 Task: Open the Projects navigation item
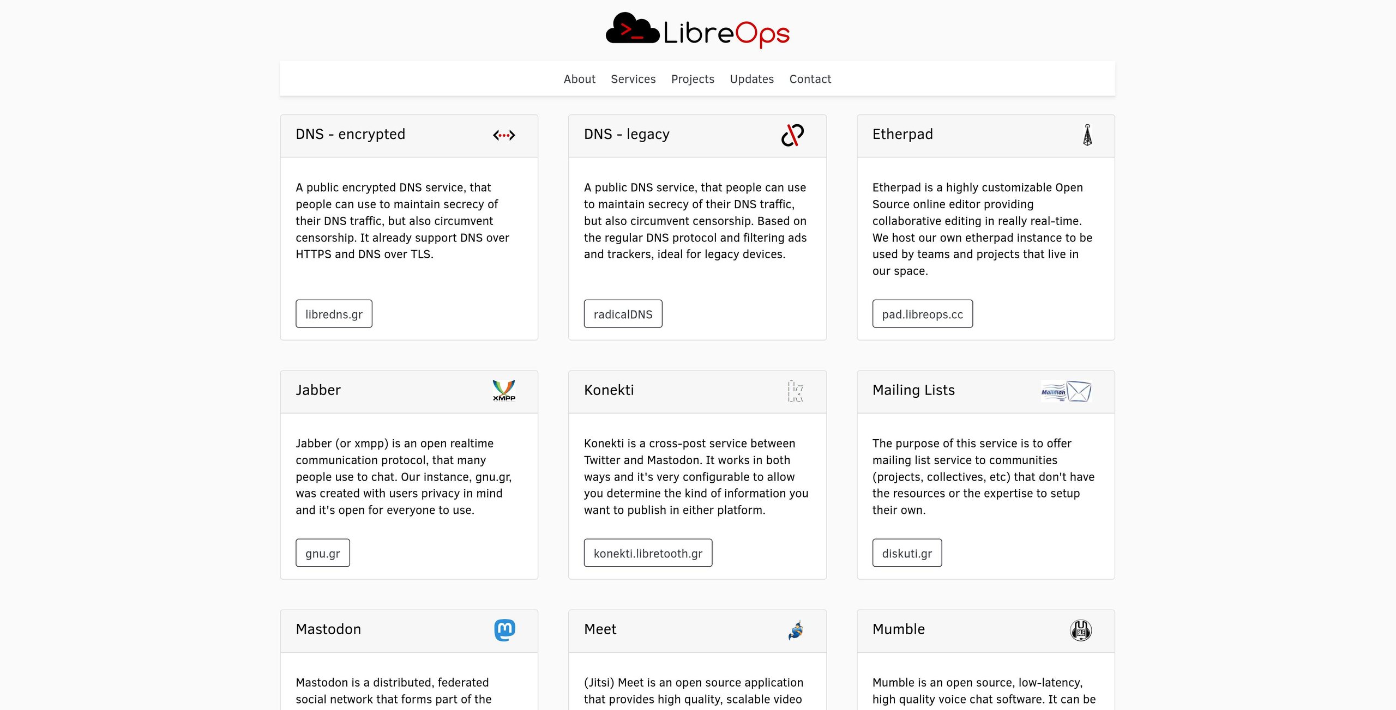[x=693, y=79]
